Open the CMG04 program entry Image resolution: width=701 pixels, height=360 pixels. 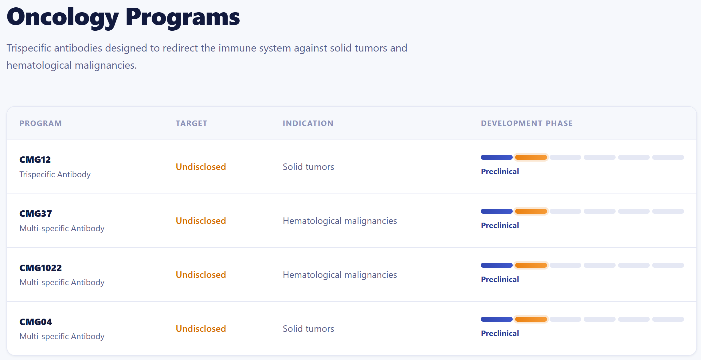coord(36,322)
